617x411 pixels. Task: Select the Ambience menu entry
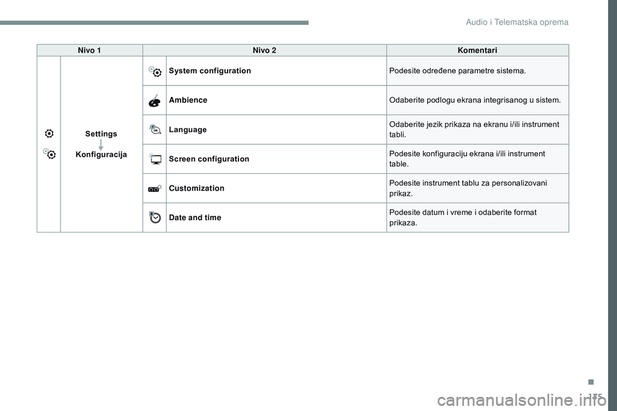188,100
